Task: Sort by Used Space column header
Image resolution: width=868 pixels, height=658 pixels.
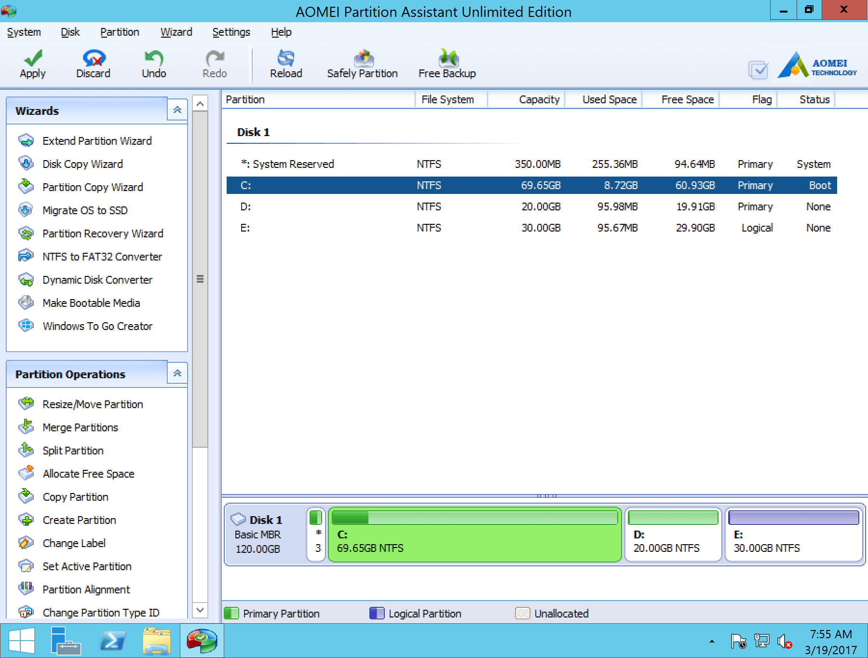Action: coord(603,99)
